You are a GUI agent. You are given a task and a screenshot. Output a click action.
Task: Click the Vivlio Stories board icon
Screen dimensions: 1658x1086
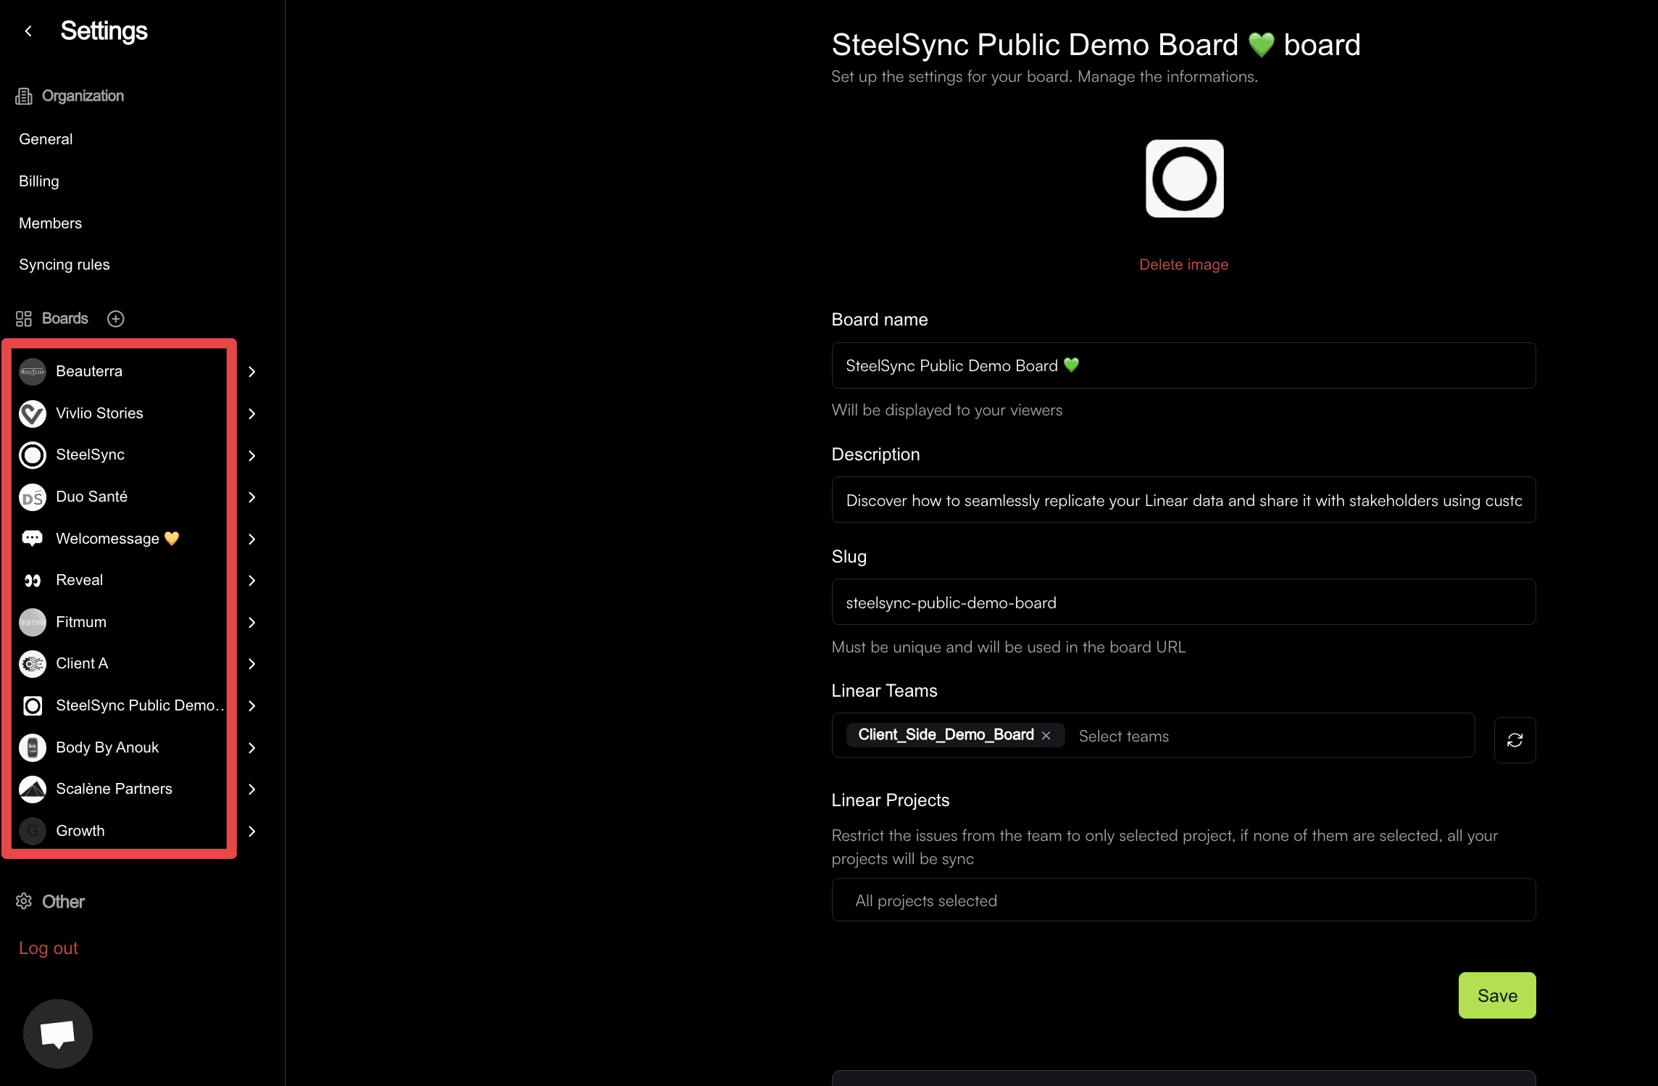click(x=33, y=413)
